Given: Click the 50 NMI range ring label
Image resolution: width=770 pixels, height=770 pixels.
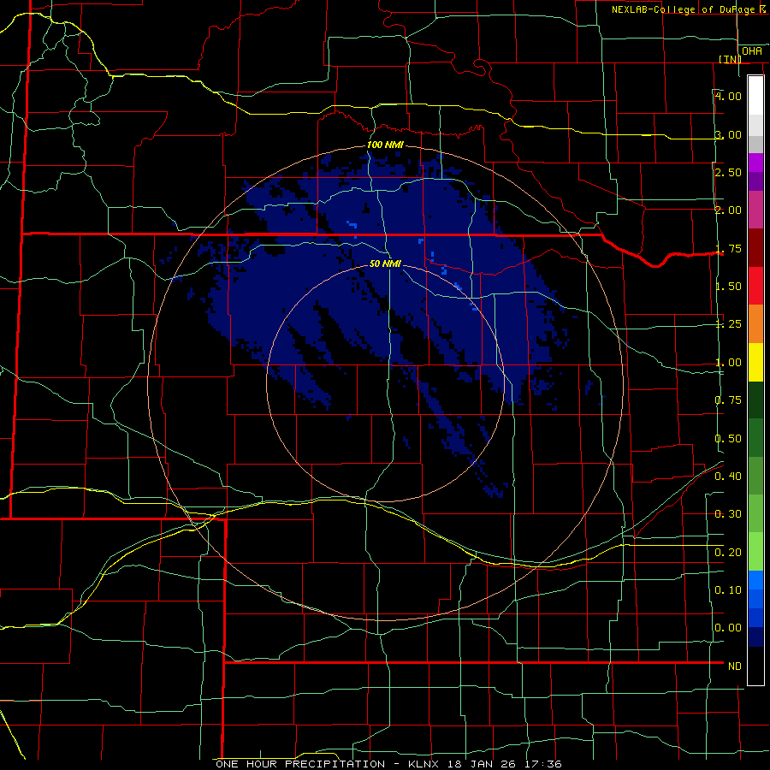Looking at the screenshot, I should coord(386,264).
